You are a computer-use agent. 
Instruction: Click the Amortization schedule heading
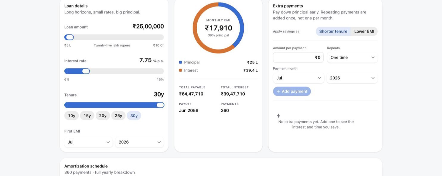click(x=86, y=166)
